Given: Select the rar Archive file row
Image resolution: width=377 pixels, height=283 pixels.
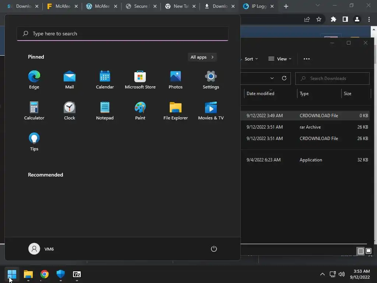Looking at the screenshot, I should pos(306,127).
